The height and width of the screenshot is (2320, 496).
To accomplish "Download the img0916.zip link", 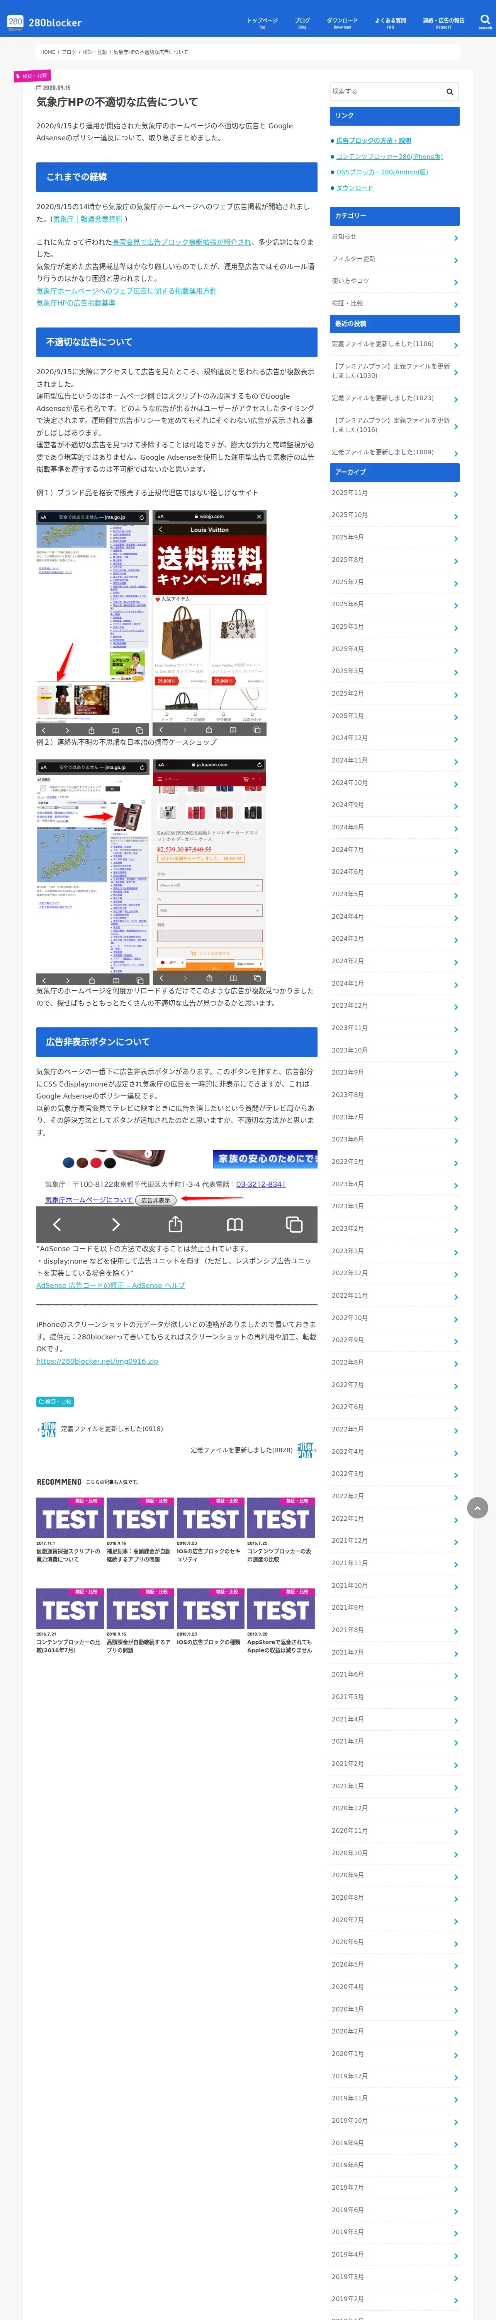I will click(97, 1361).
